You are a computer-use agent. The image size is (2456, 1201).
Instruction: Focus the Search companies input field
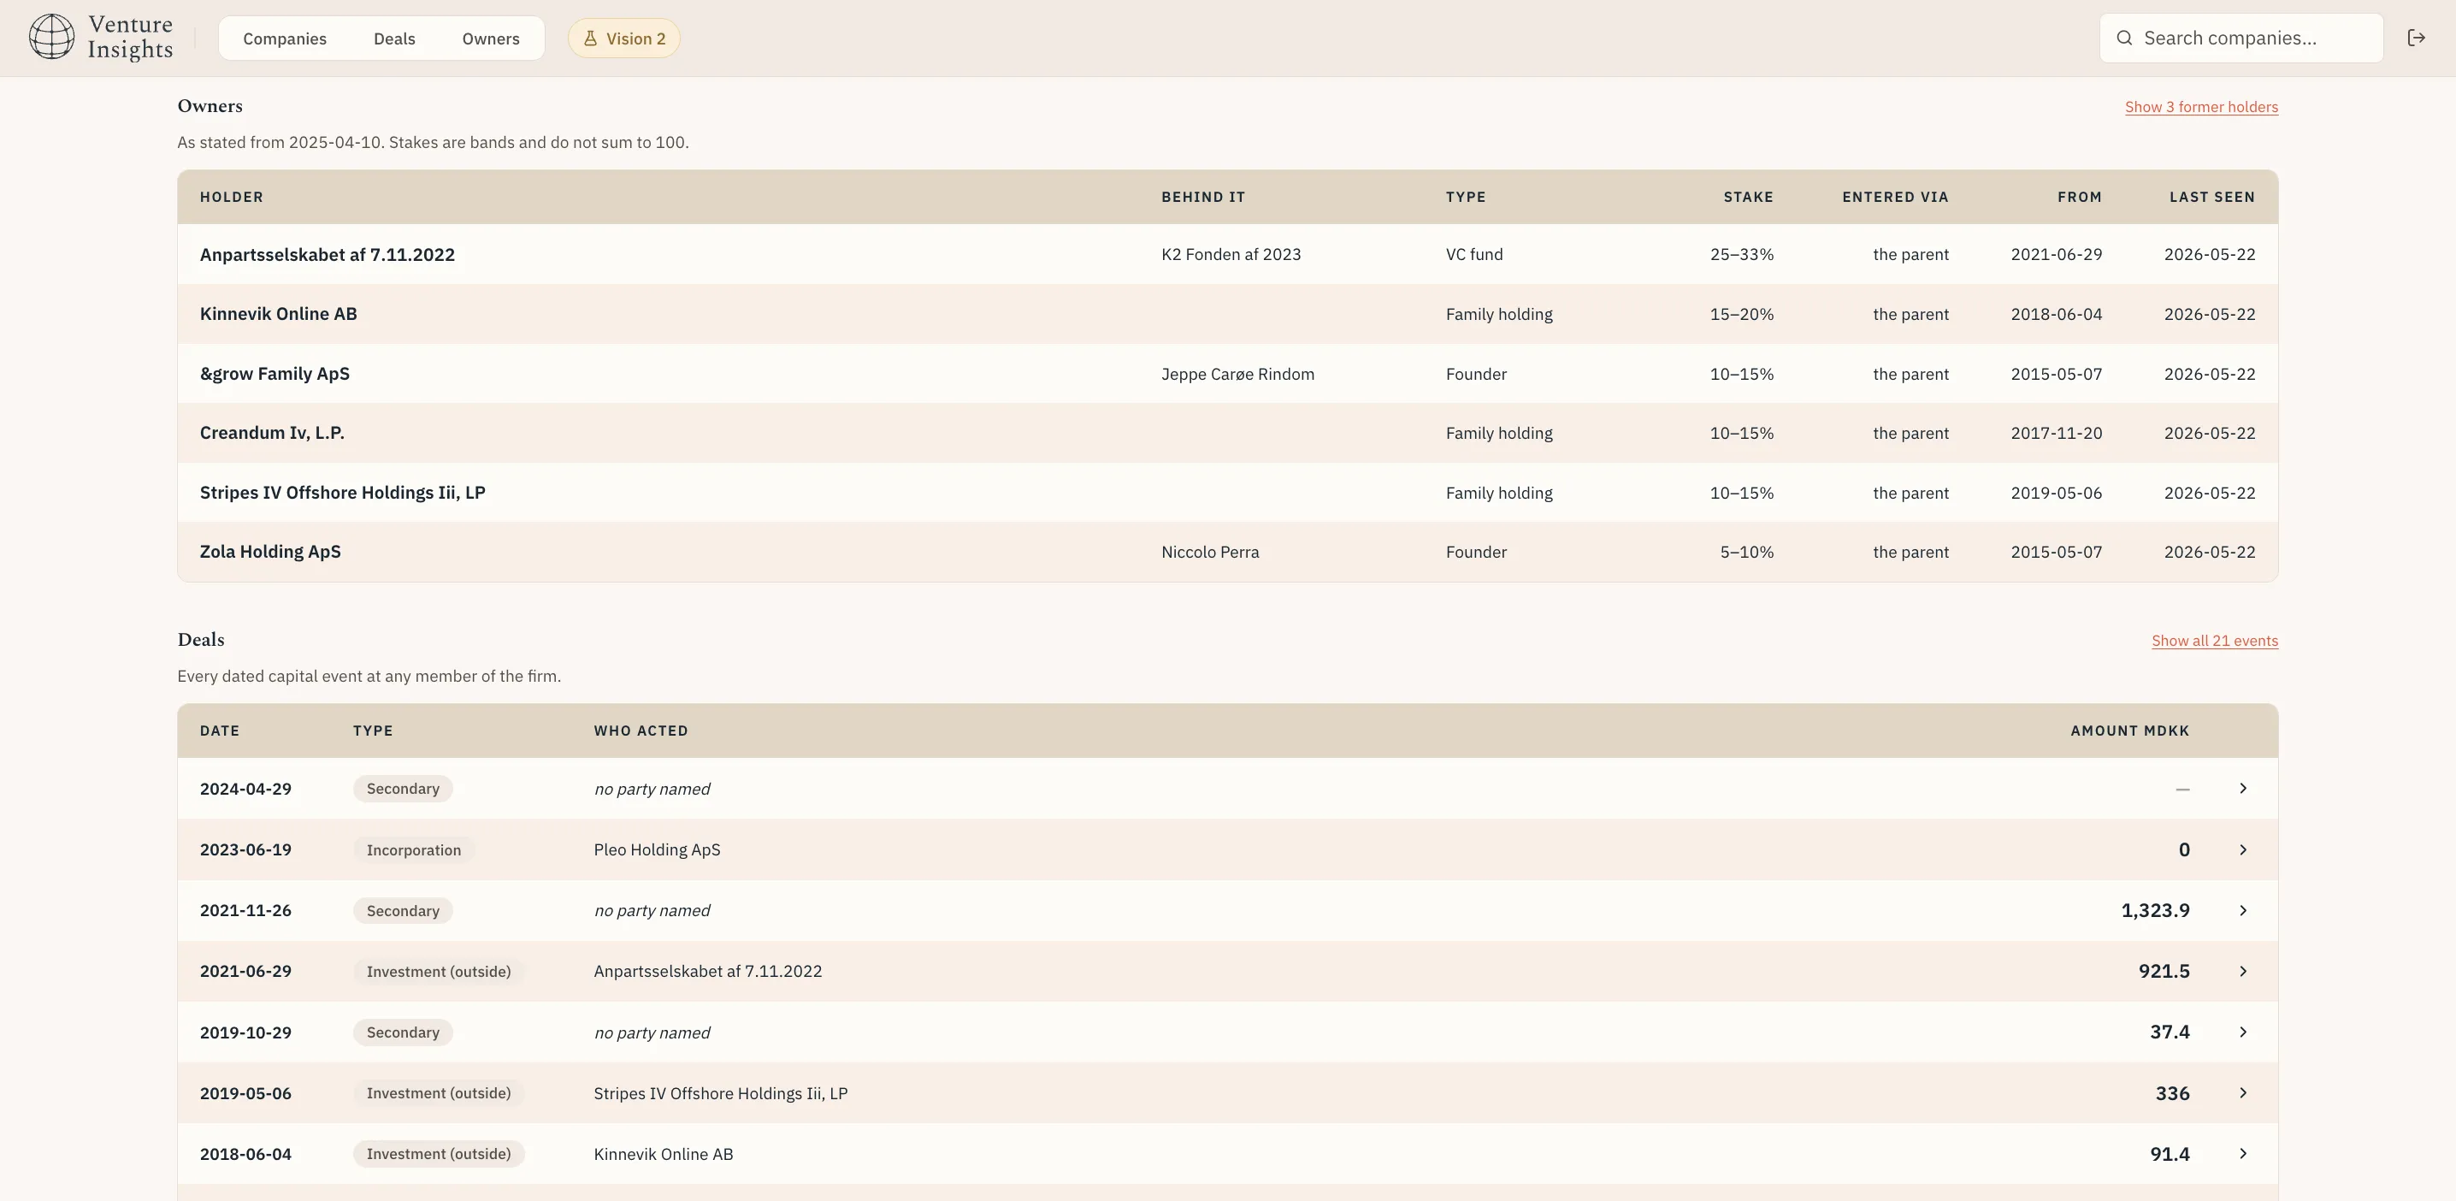2241,38
